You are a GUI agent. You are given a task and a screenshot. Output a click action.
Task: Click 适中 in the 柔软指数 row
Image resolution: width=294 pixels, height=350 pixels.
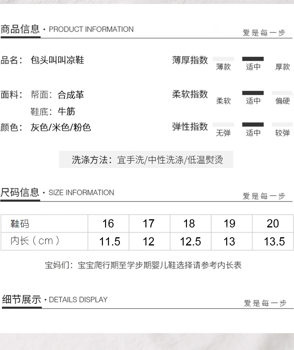[x=253, y=101]
